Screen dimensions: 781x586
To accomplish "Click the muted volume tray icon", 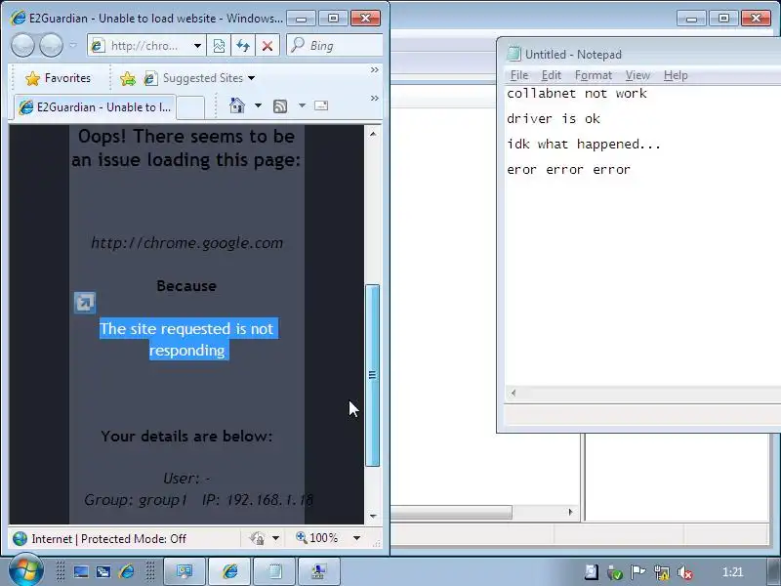I will click(685, 572).
